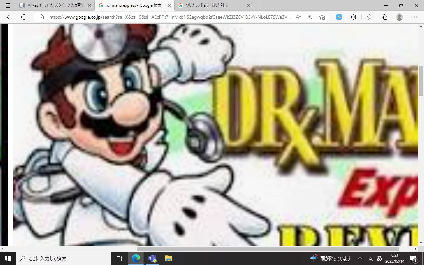Click the zoom magnifier icon in address bar
The height and width of the screenshot is (265, 424).
pos(310,17)
